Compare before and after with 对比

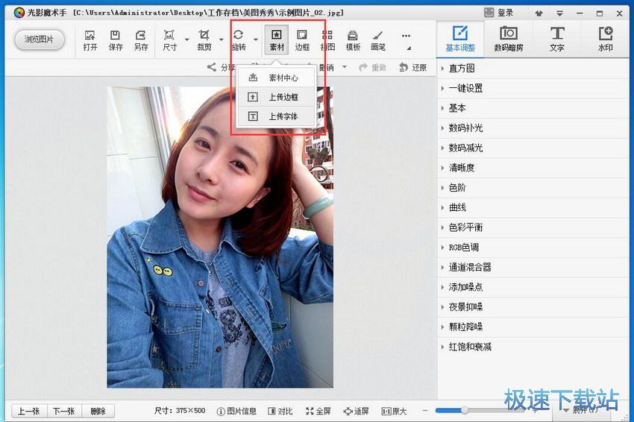280,411
